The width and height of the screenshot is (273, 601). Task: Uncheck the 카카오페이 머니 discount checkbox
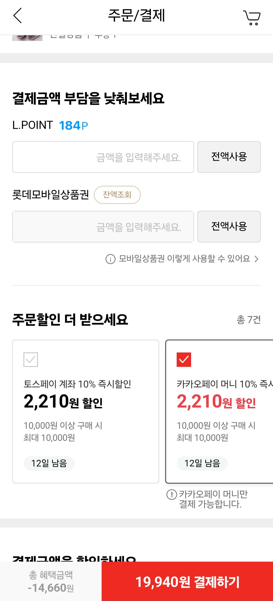point(184,359)
